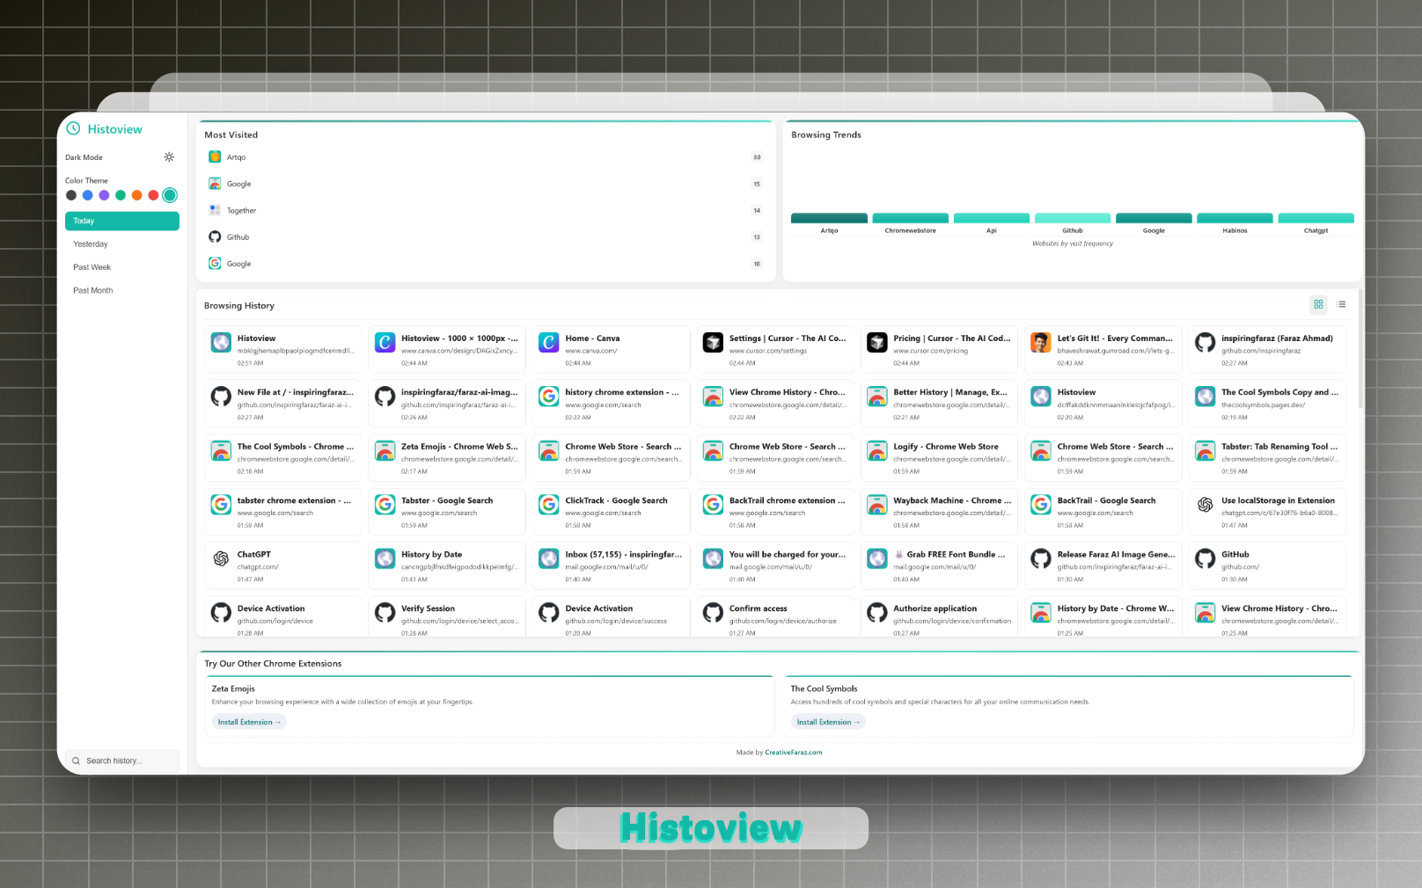Click the Web Store icon on Wayback Machine card
The image size is (1422, 888).
877,505
